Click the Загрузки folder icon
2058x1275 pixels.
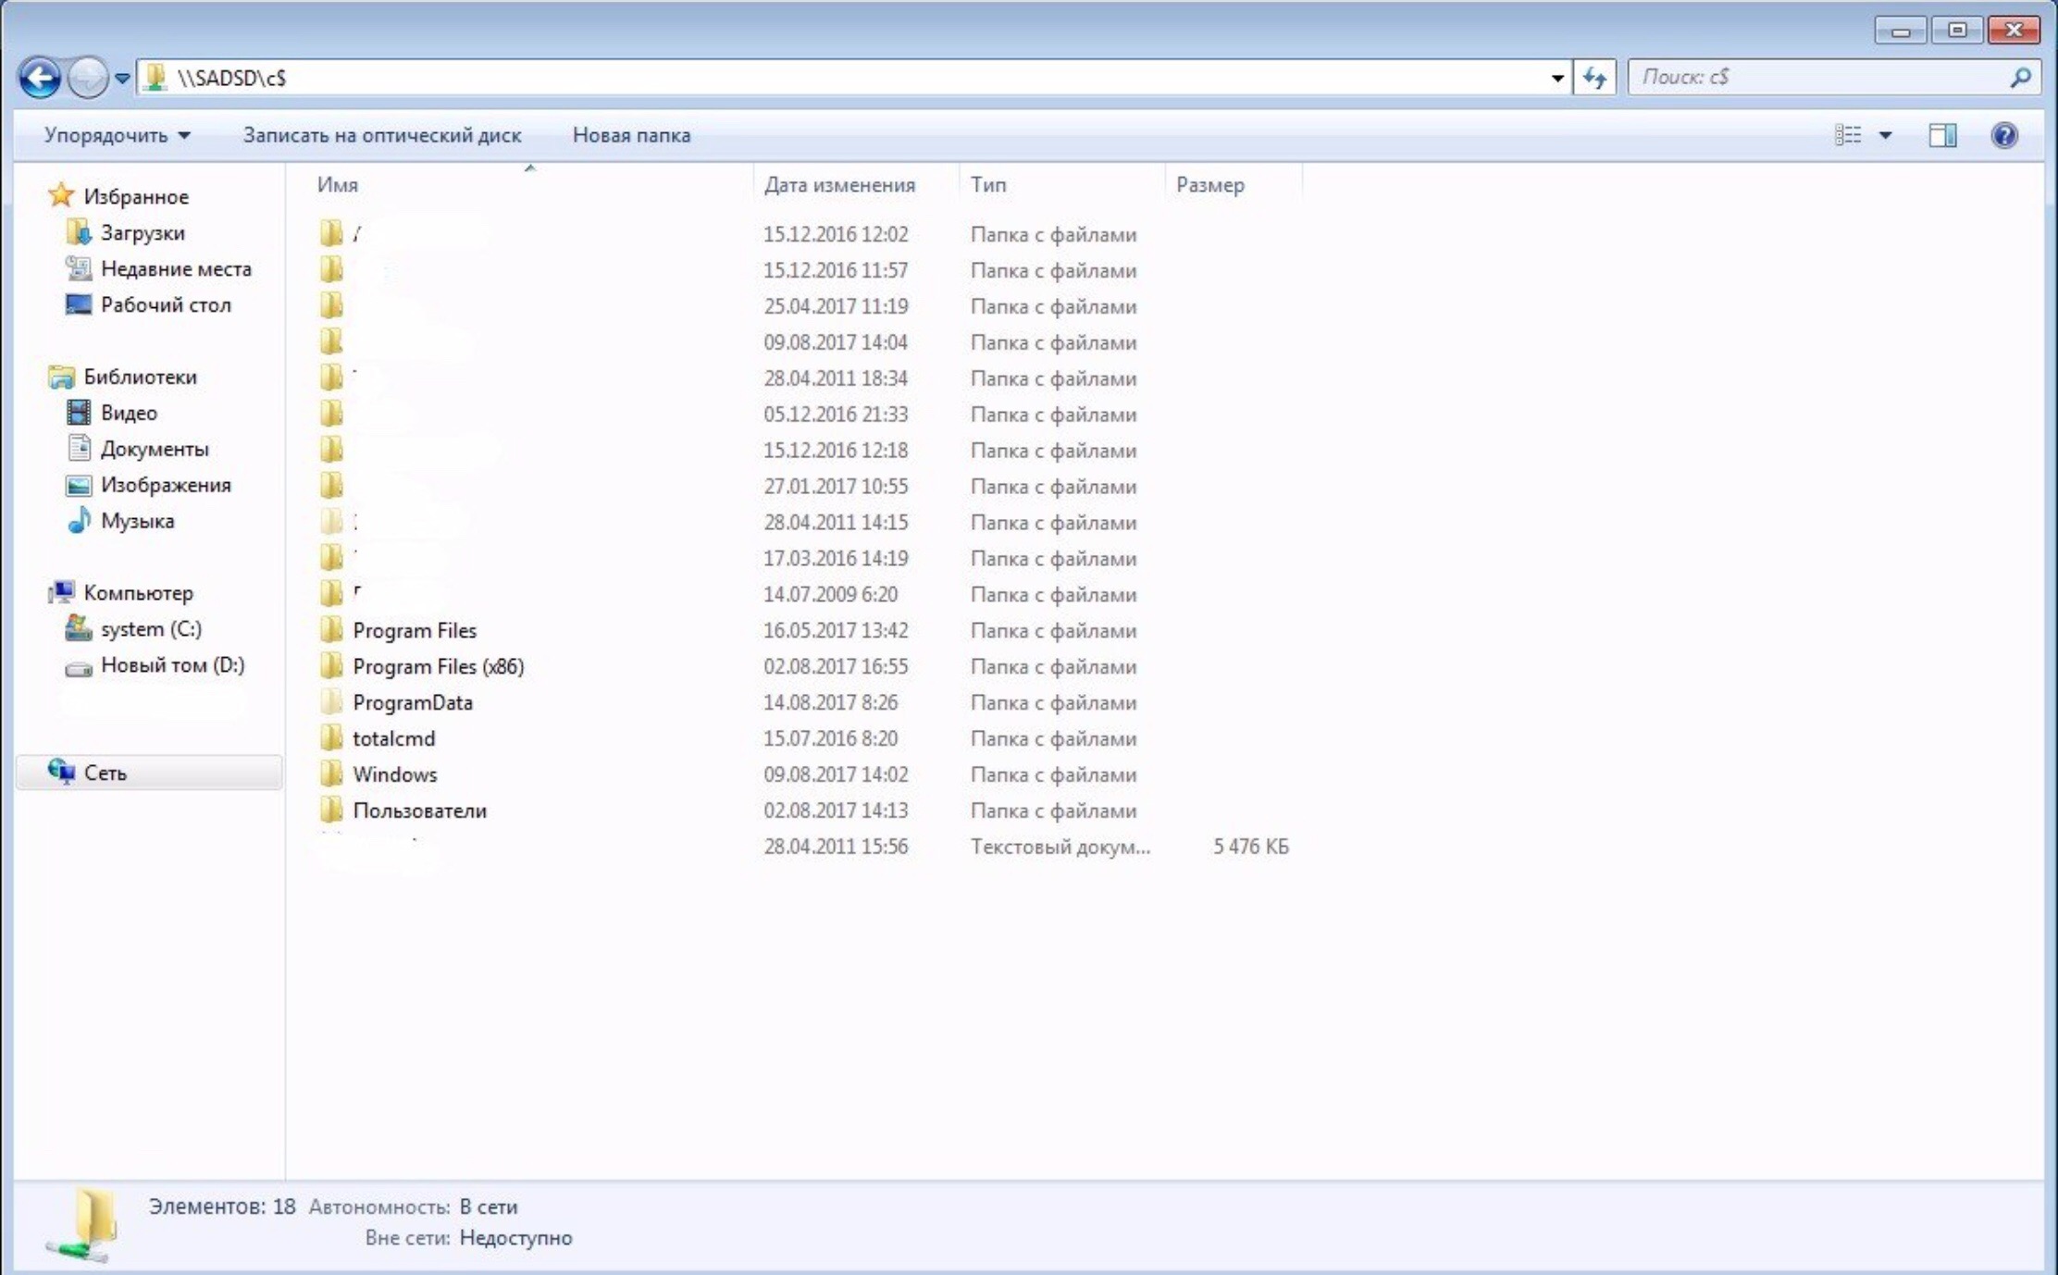(79, 231)
